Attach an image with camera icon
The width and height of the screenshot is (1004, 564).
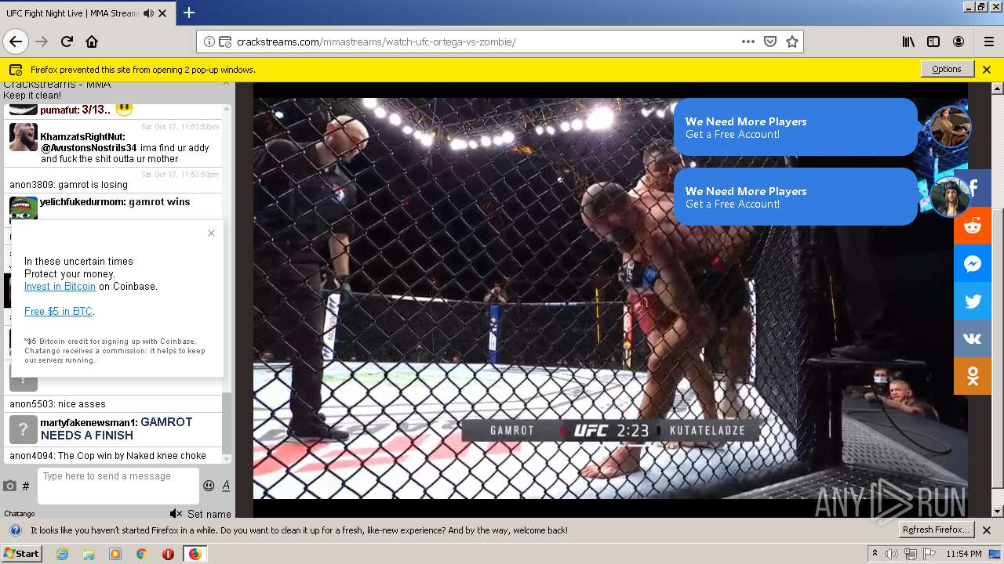(10, 486)
